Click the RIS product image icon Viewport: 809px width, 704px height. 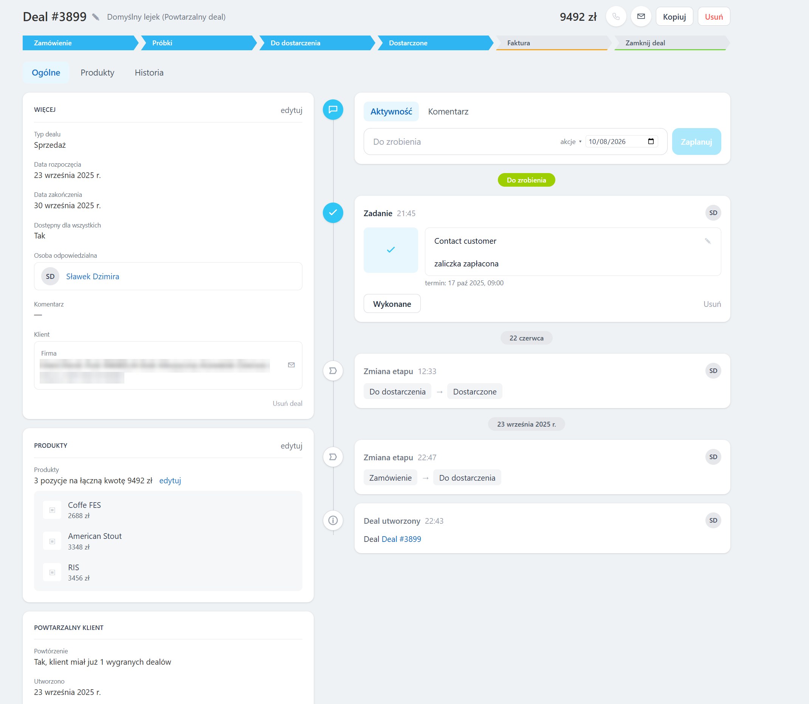click(52, 572)
